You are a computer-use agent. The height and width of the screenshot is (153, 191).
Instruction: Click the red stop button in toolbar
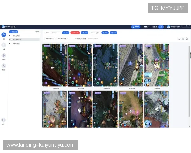[x=75, y=33]
